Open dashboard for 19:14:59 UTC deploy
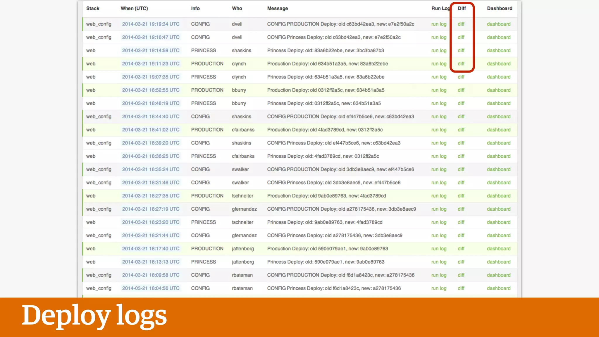This screenshot has width=599, height=337. point(499,50)
